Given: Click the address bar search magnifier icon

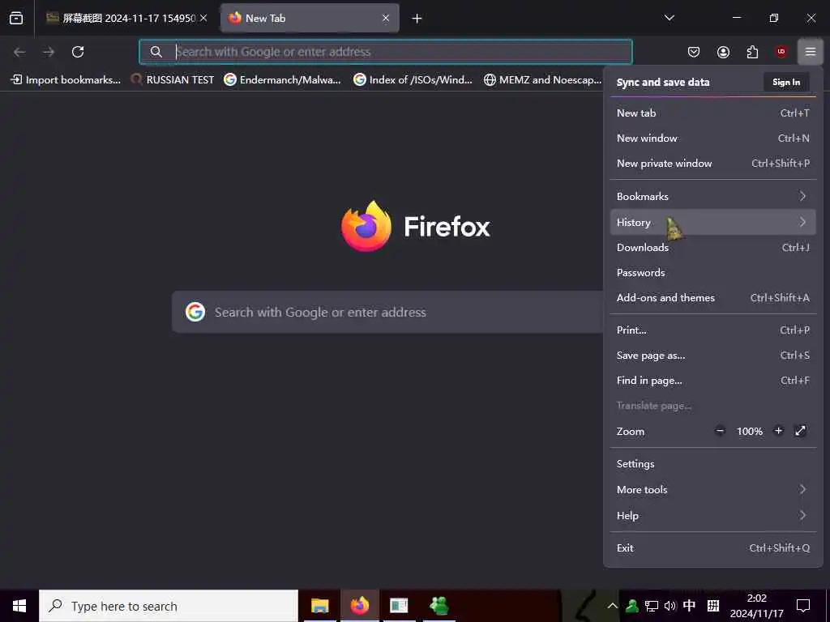Looking at the screenshot, I should click(x=156, y=52).
